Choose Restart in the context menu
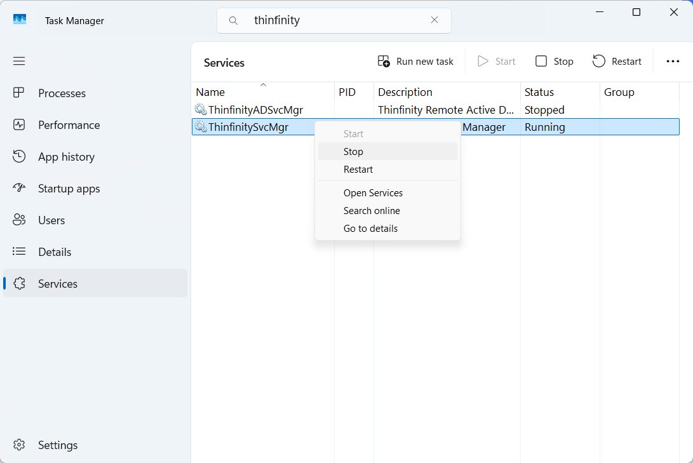The image size is (693, 463). tap(387, 169)
